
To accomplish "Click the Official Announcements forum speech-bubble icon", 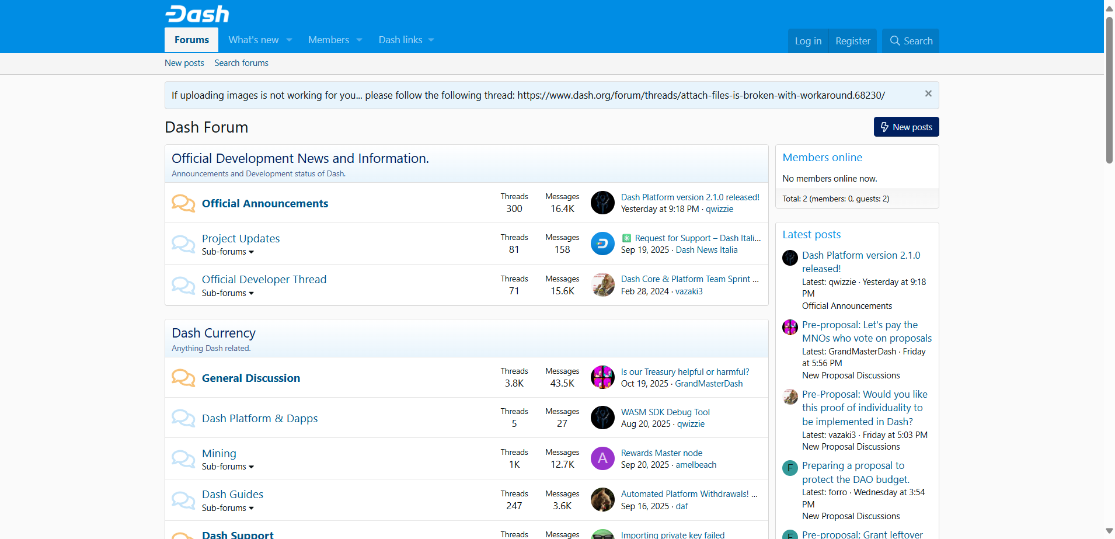I will coord(183,203).
